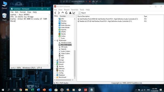Screen dimensions: 164x92
Task: Select Vulkan tree item
Action: (x=63, y=36)
